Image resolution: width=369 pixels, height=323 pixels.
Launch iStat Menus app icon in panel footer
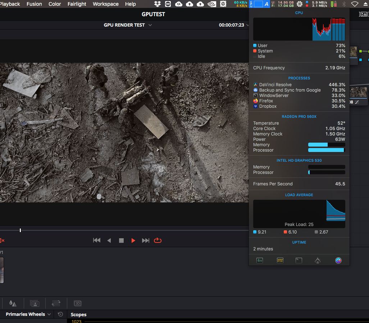tap(338, 260)
